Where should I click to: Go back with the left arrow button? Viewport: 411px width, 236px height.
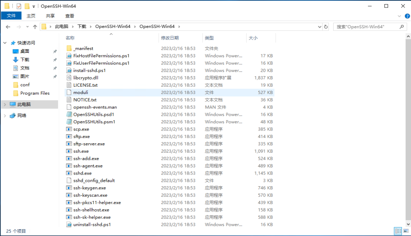[8, 27]
